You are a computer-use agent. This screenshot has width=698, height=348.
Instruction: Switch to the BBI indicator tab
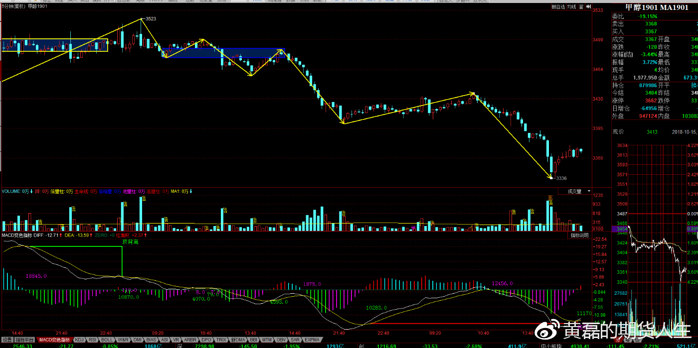[253, 340]
